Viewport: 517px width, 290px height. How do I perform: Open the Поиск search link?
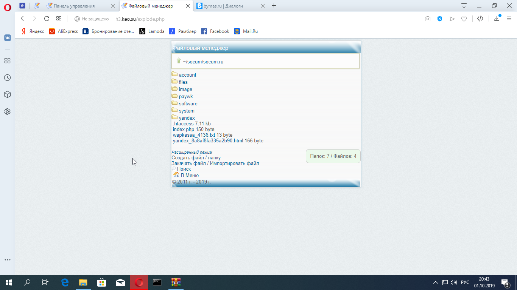pyautogui.click(x=184, y=169)
